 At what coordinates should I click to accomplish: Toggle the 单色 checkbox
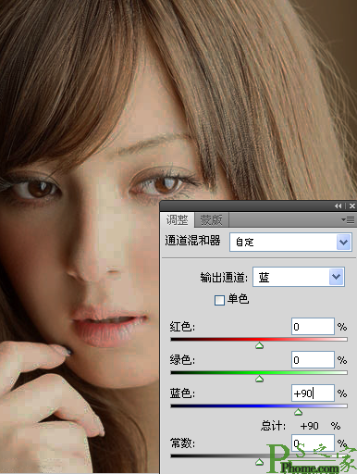pos(219,300)
